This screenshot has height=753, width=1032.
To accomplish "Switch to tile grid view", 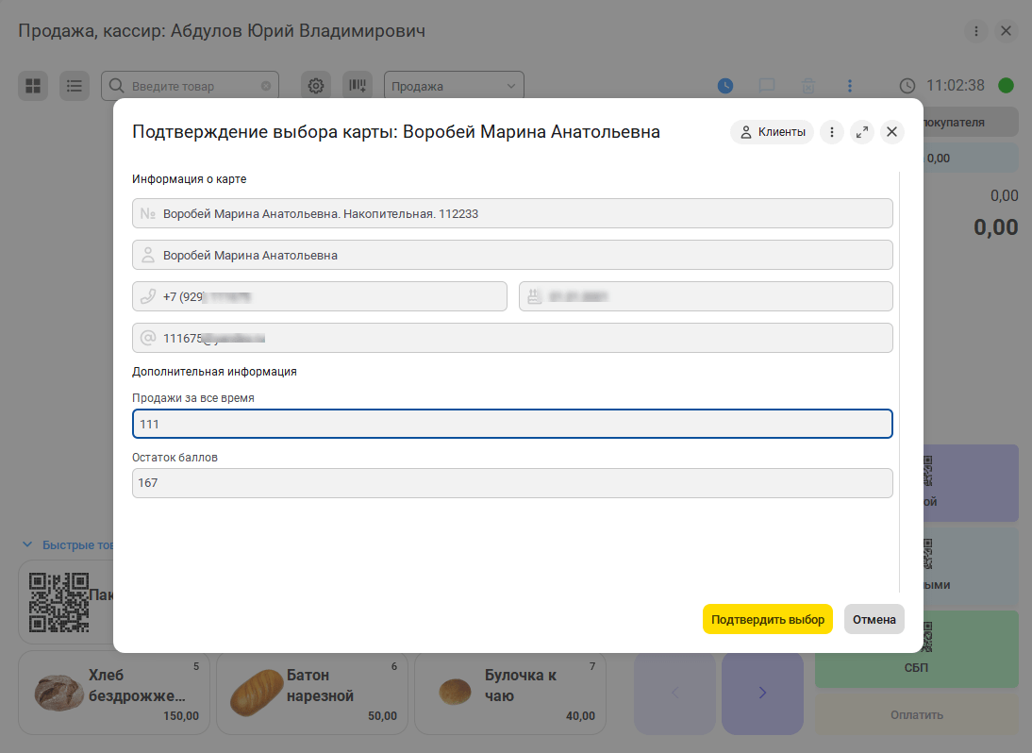I will 33,86.
